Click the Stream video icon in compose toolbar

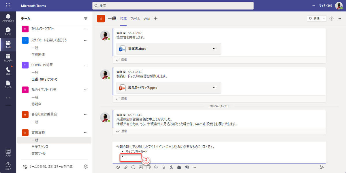pos(156,167)
